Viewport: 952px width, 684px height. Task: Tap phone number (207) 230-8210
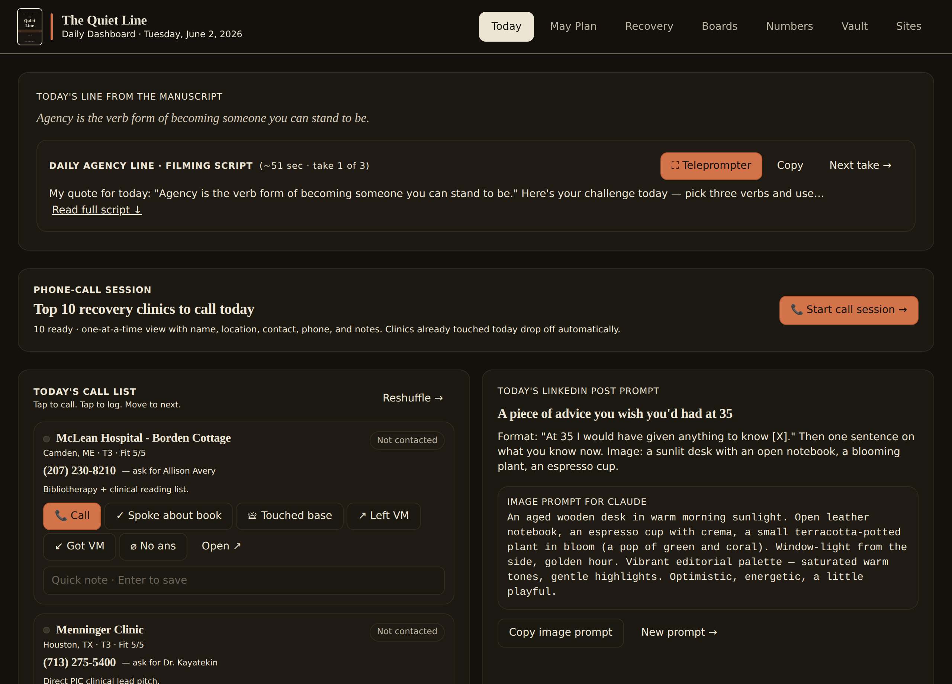click(79, 471)
